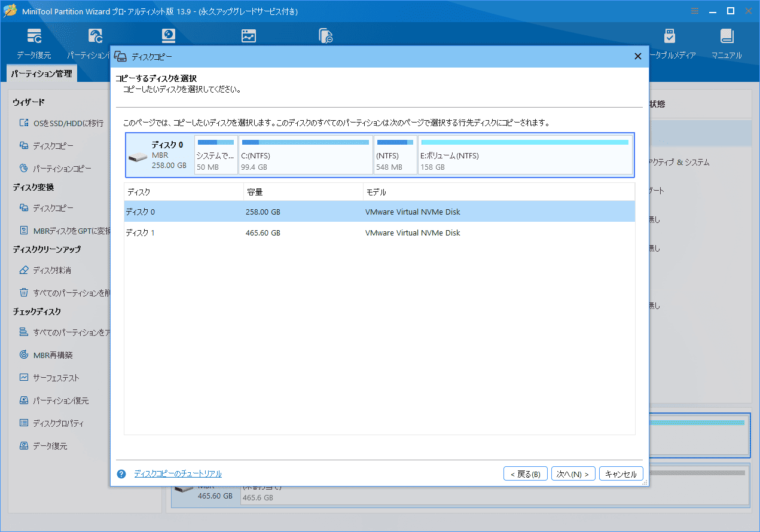Click the Space Analyzer toolbar icon
This screenshot has width=760, height=532.
pyautogui.click(x=249, y=36)
